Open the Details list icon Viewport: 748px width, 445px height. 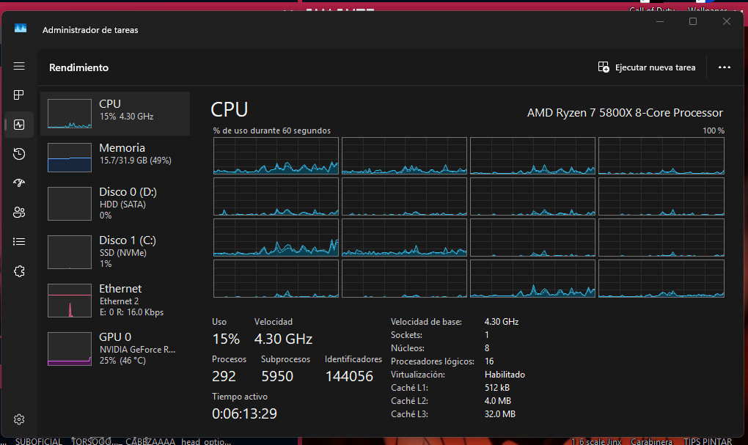(x=19, y=242)
